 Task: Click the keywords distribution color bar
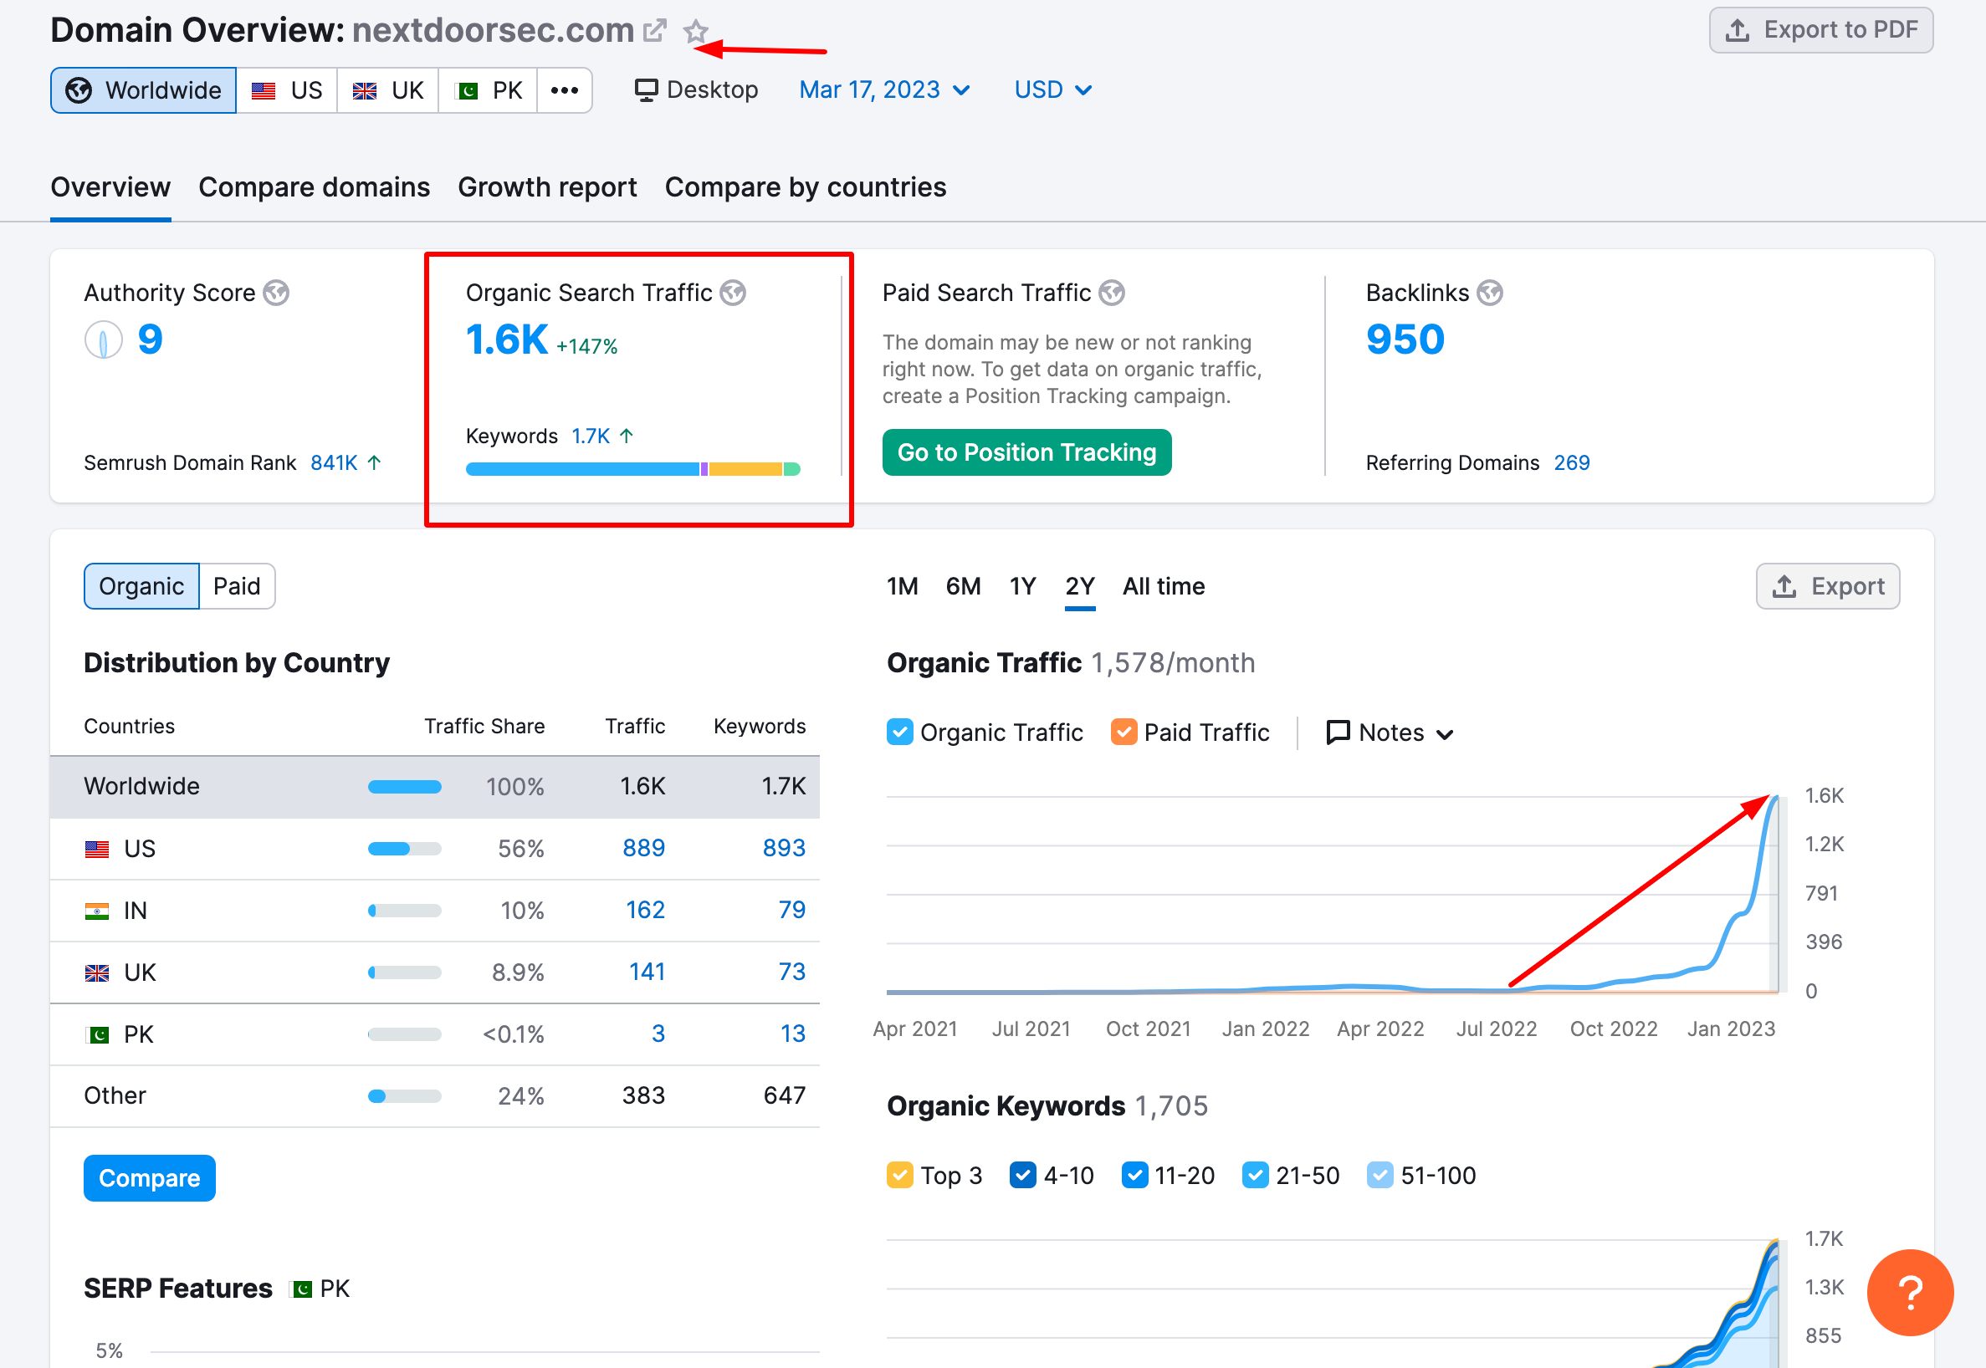click(x=632, y=469)
